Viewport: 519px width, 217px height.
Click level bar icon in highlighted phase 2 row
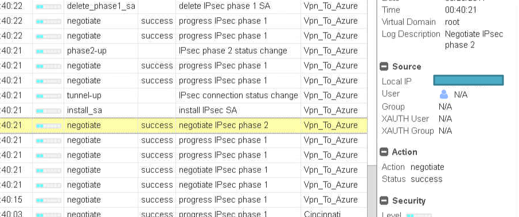tap(48, 126)
